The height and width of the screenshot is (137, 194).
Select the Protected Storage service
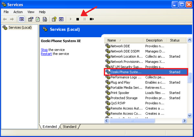coord(146,98)
